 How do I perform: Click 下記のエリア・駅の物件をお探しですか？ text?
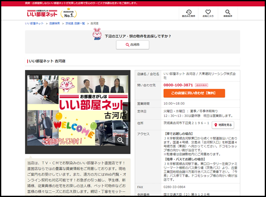pyautogui.click(x=138, y=36)
